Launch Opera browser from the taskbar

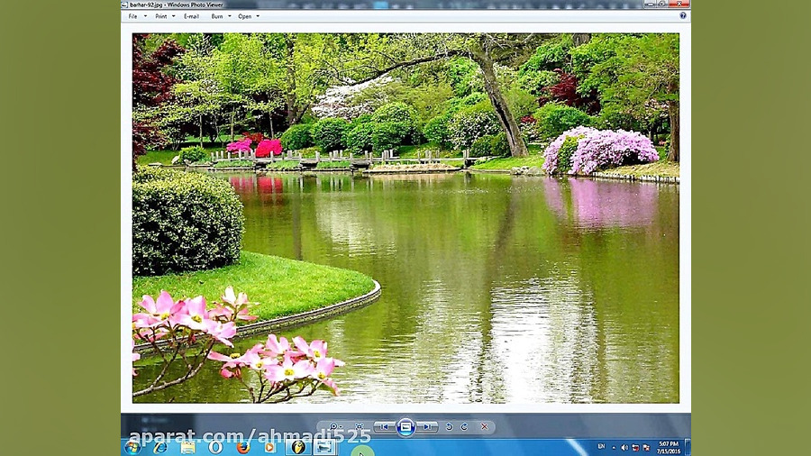[215, 447]
